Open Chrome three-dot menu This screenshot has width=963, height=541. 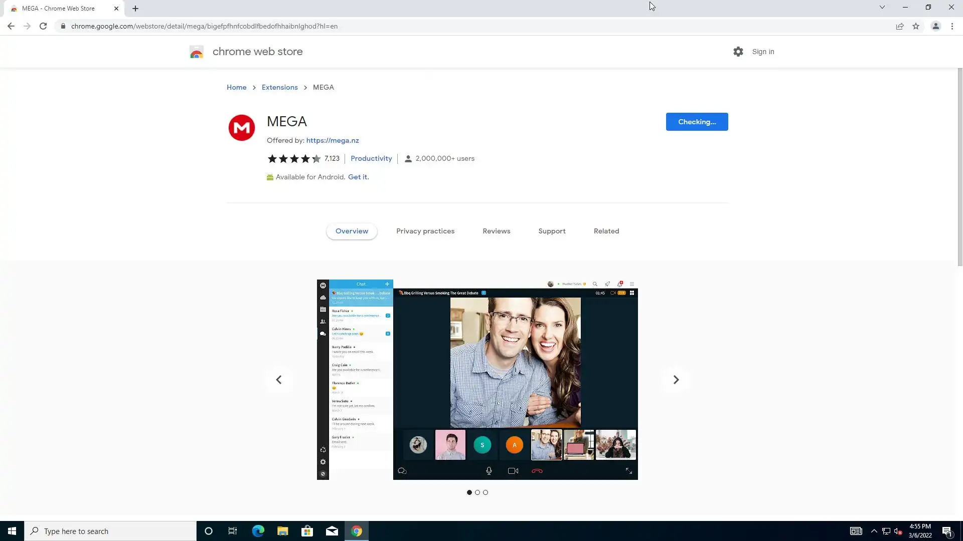(952, 26)
